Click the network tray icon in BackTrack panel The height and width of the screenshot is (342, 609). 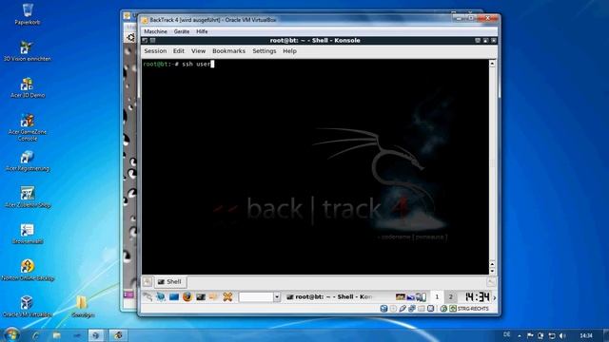[410, 297]
